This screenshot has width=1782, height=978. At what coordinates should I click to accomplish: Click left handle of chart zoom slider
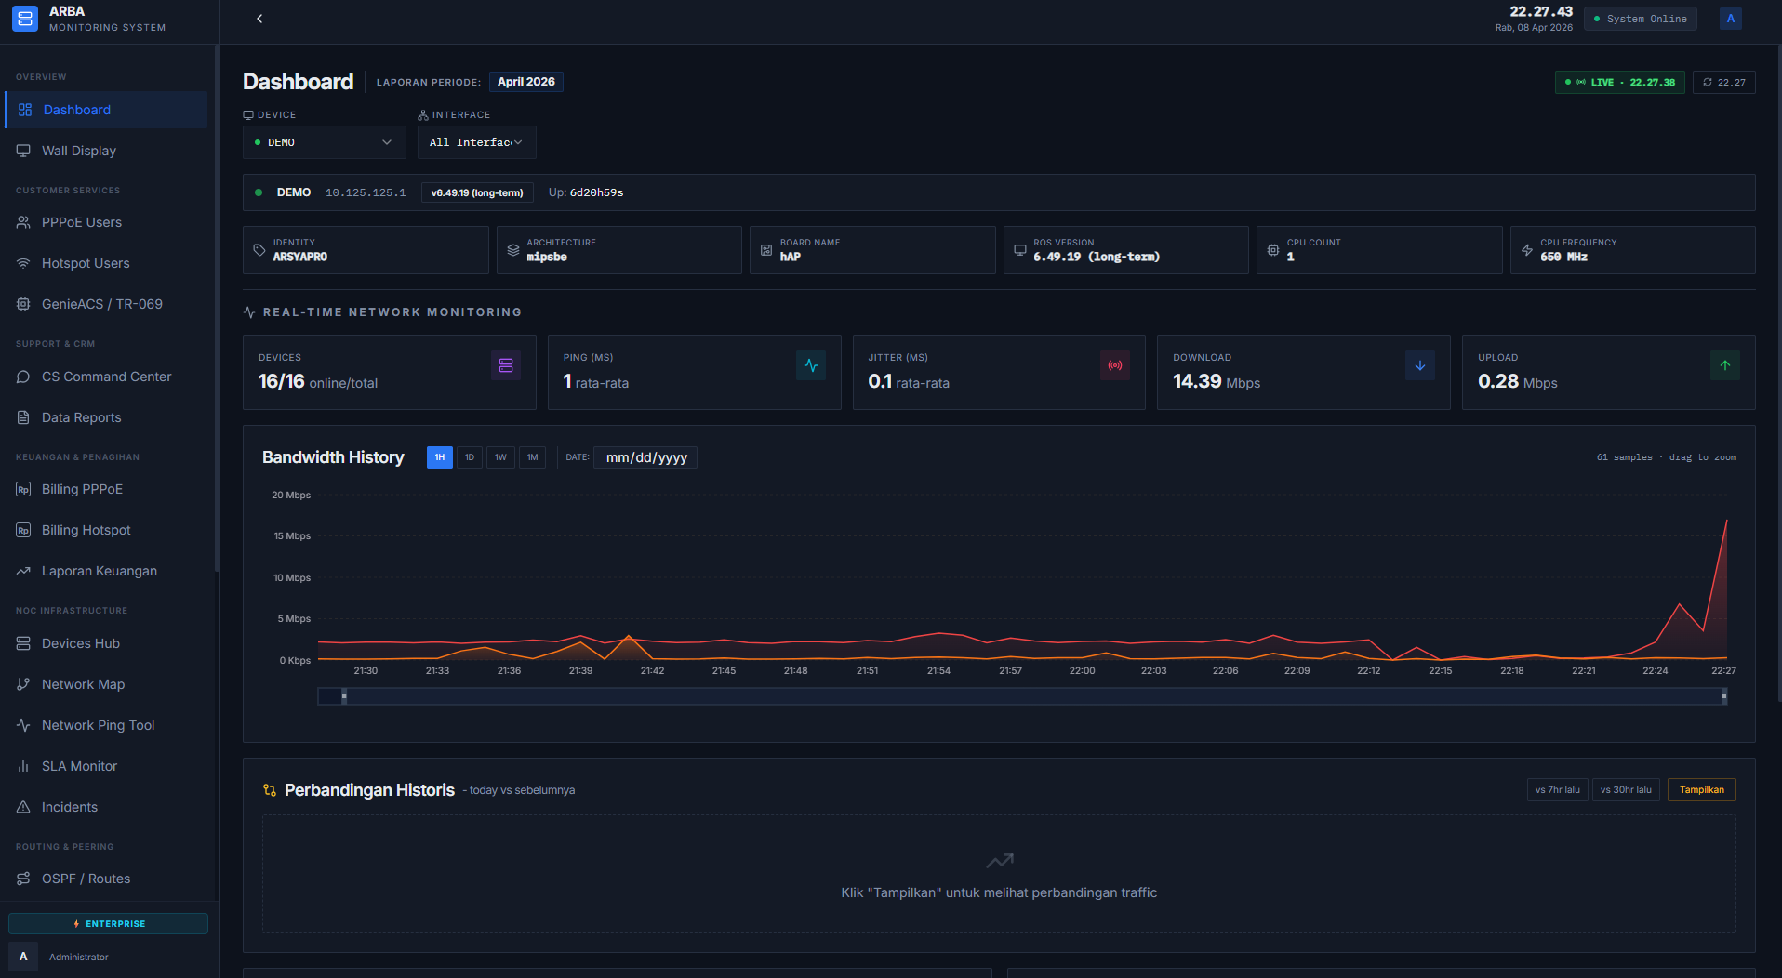click(x=344, y=696)
